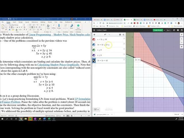The height and width of the screenshot is (138, 184).
Task: Toggle Italic formatting in Word
Action: coord(11,27)
